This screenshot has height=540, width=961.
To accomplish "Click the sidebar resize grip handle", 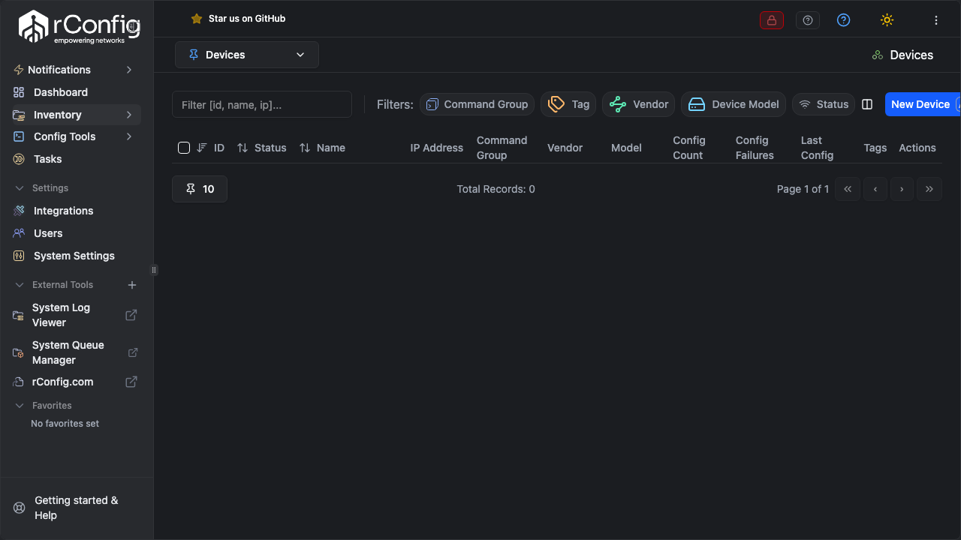I will (x=154, y=270).
